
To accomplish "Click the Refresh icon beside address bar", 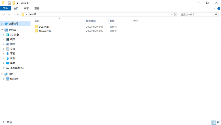I will 175,15.
